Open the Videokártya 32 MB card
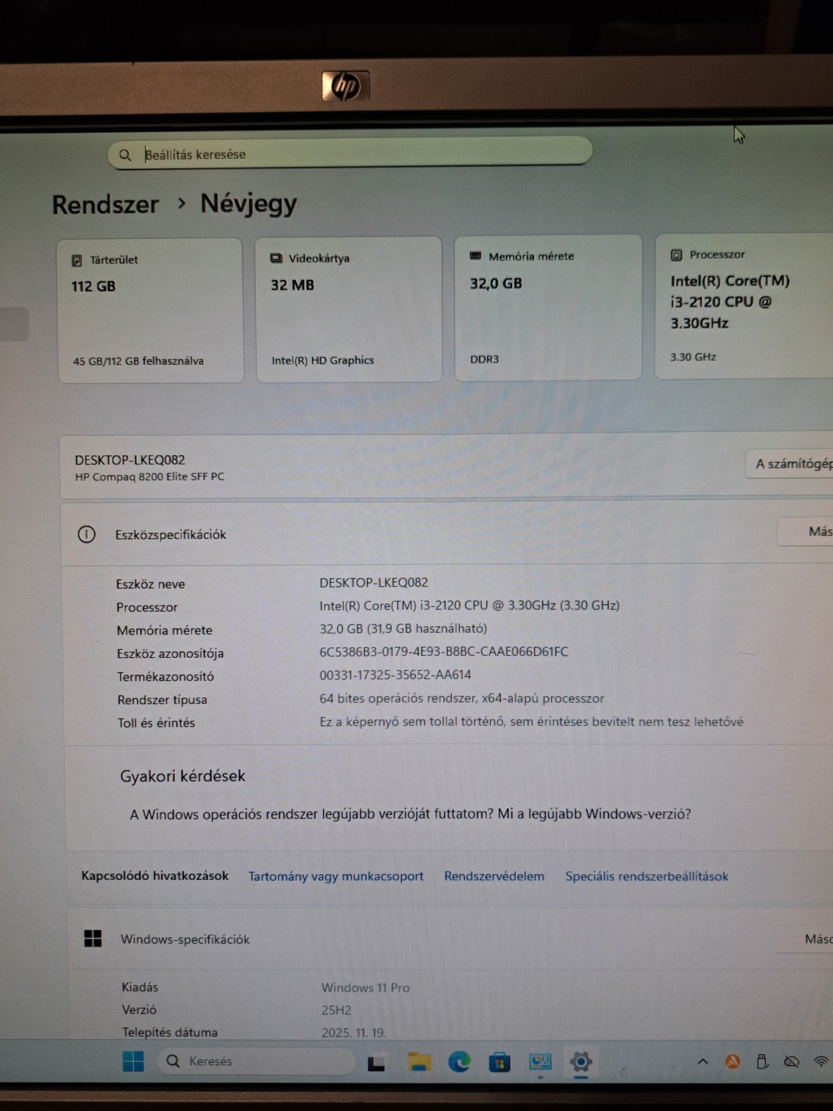The image size is (833, 1111). click(349, 309)
